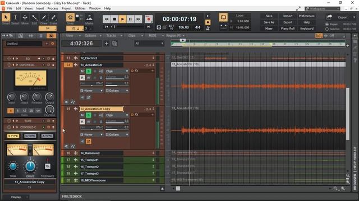The image size is (359, 201).
Task: Select the Project export radio button
Action: click(x=327, y=24)
